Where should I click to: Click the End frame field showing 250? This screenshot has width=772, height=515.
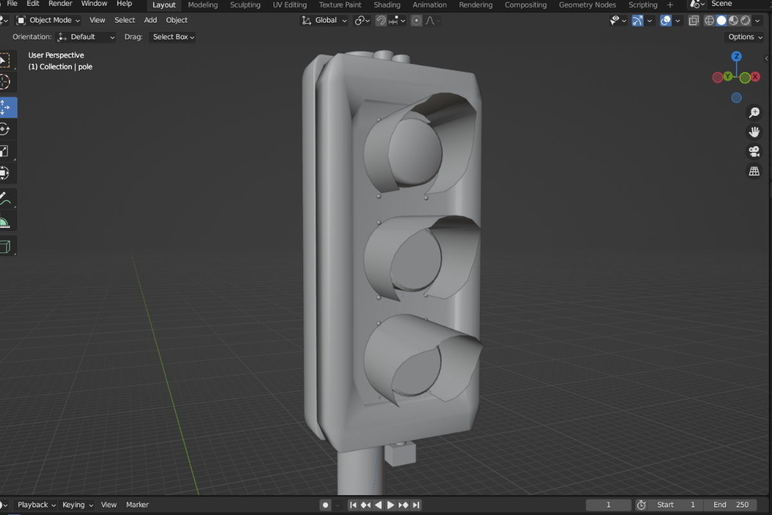[737, 505]
